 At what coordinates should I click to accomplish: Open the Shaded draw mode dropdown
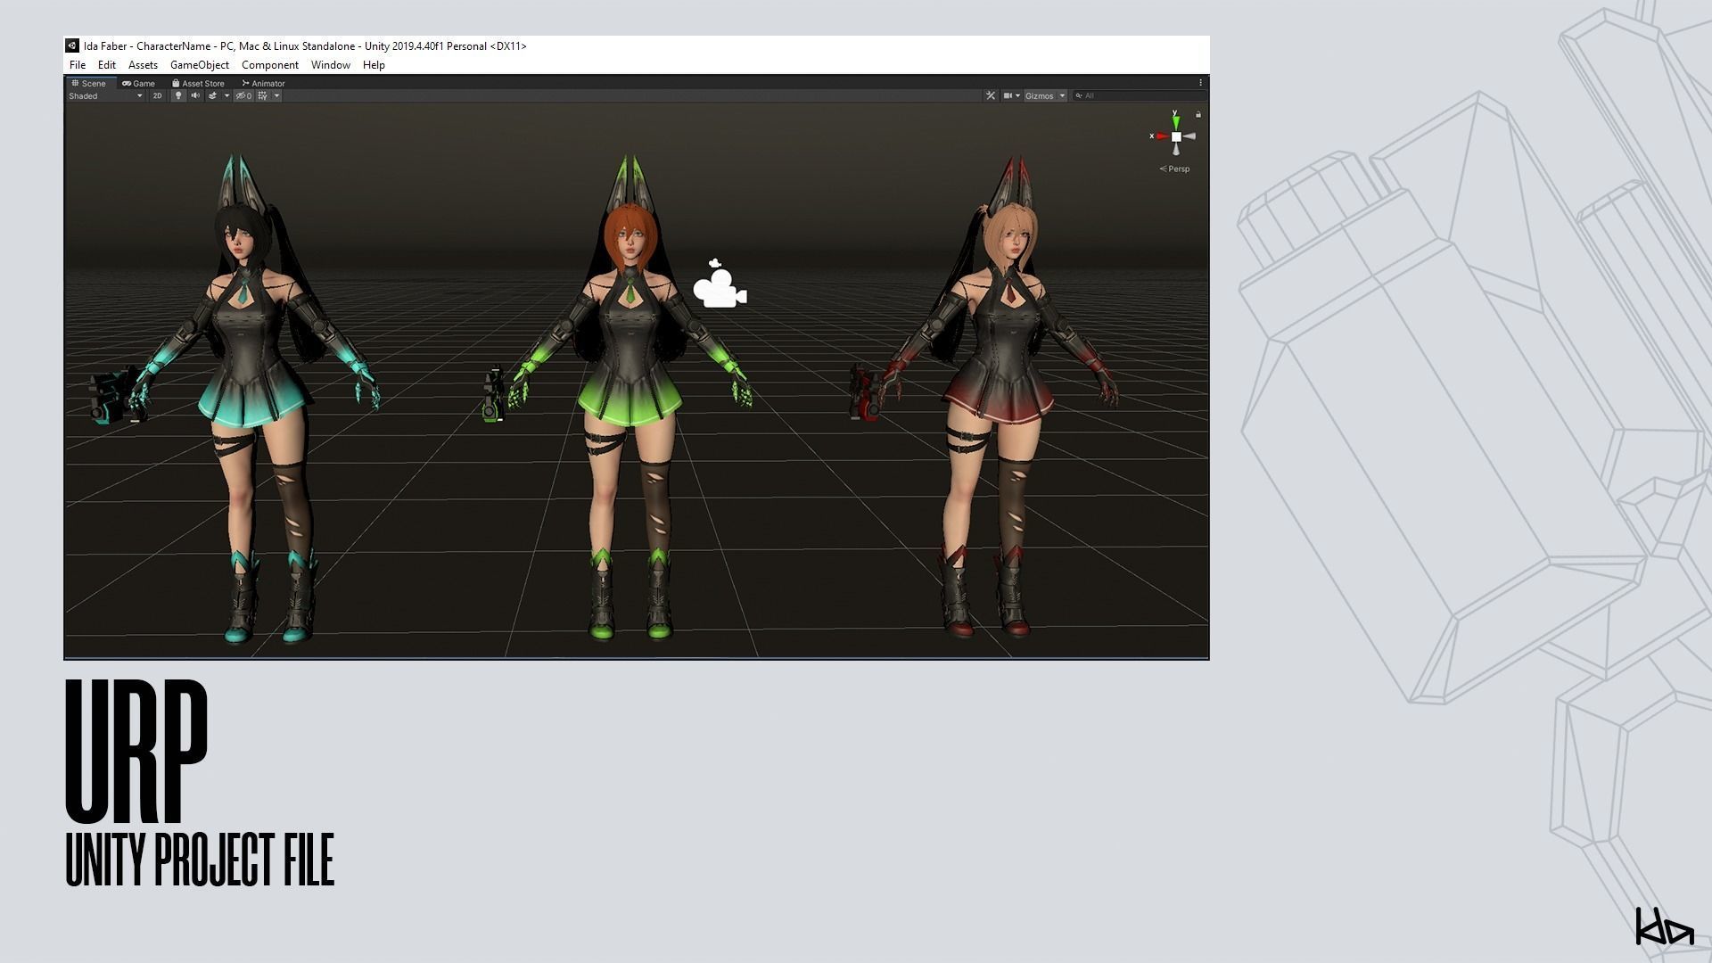[105, 95]
